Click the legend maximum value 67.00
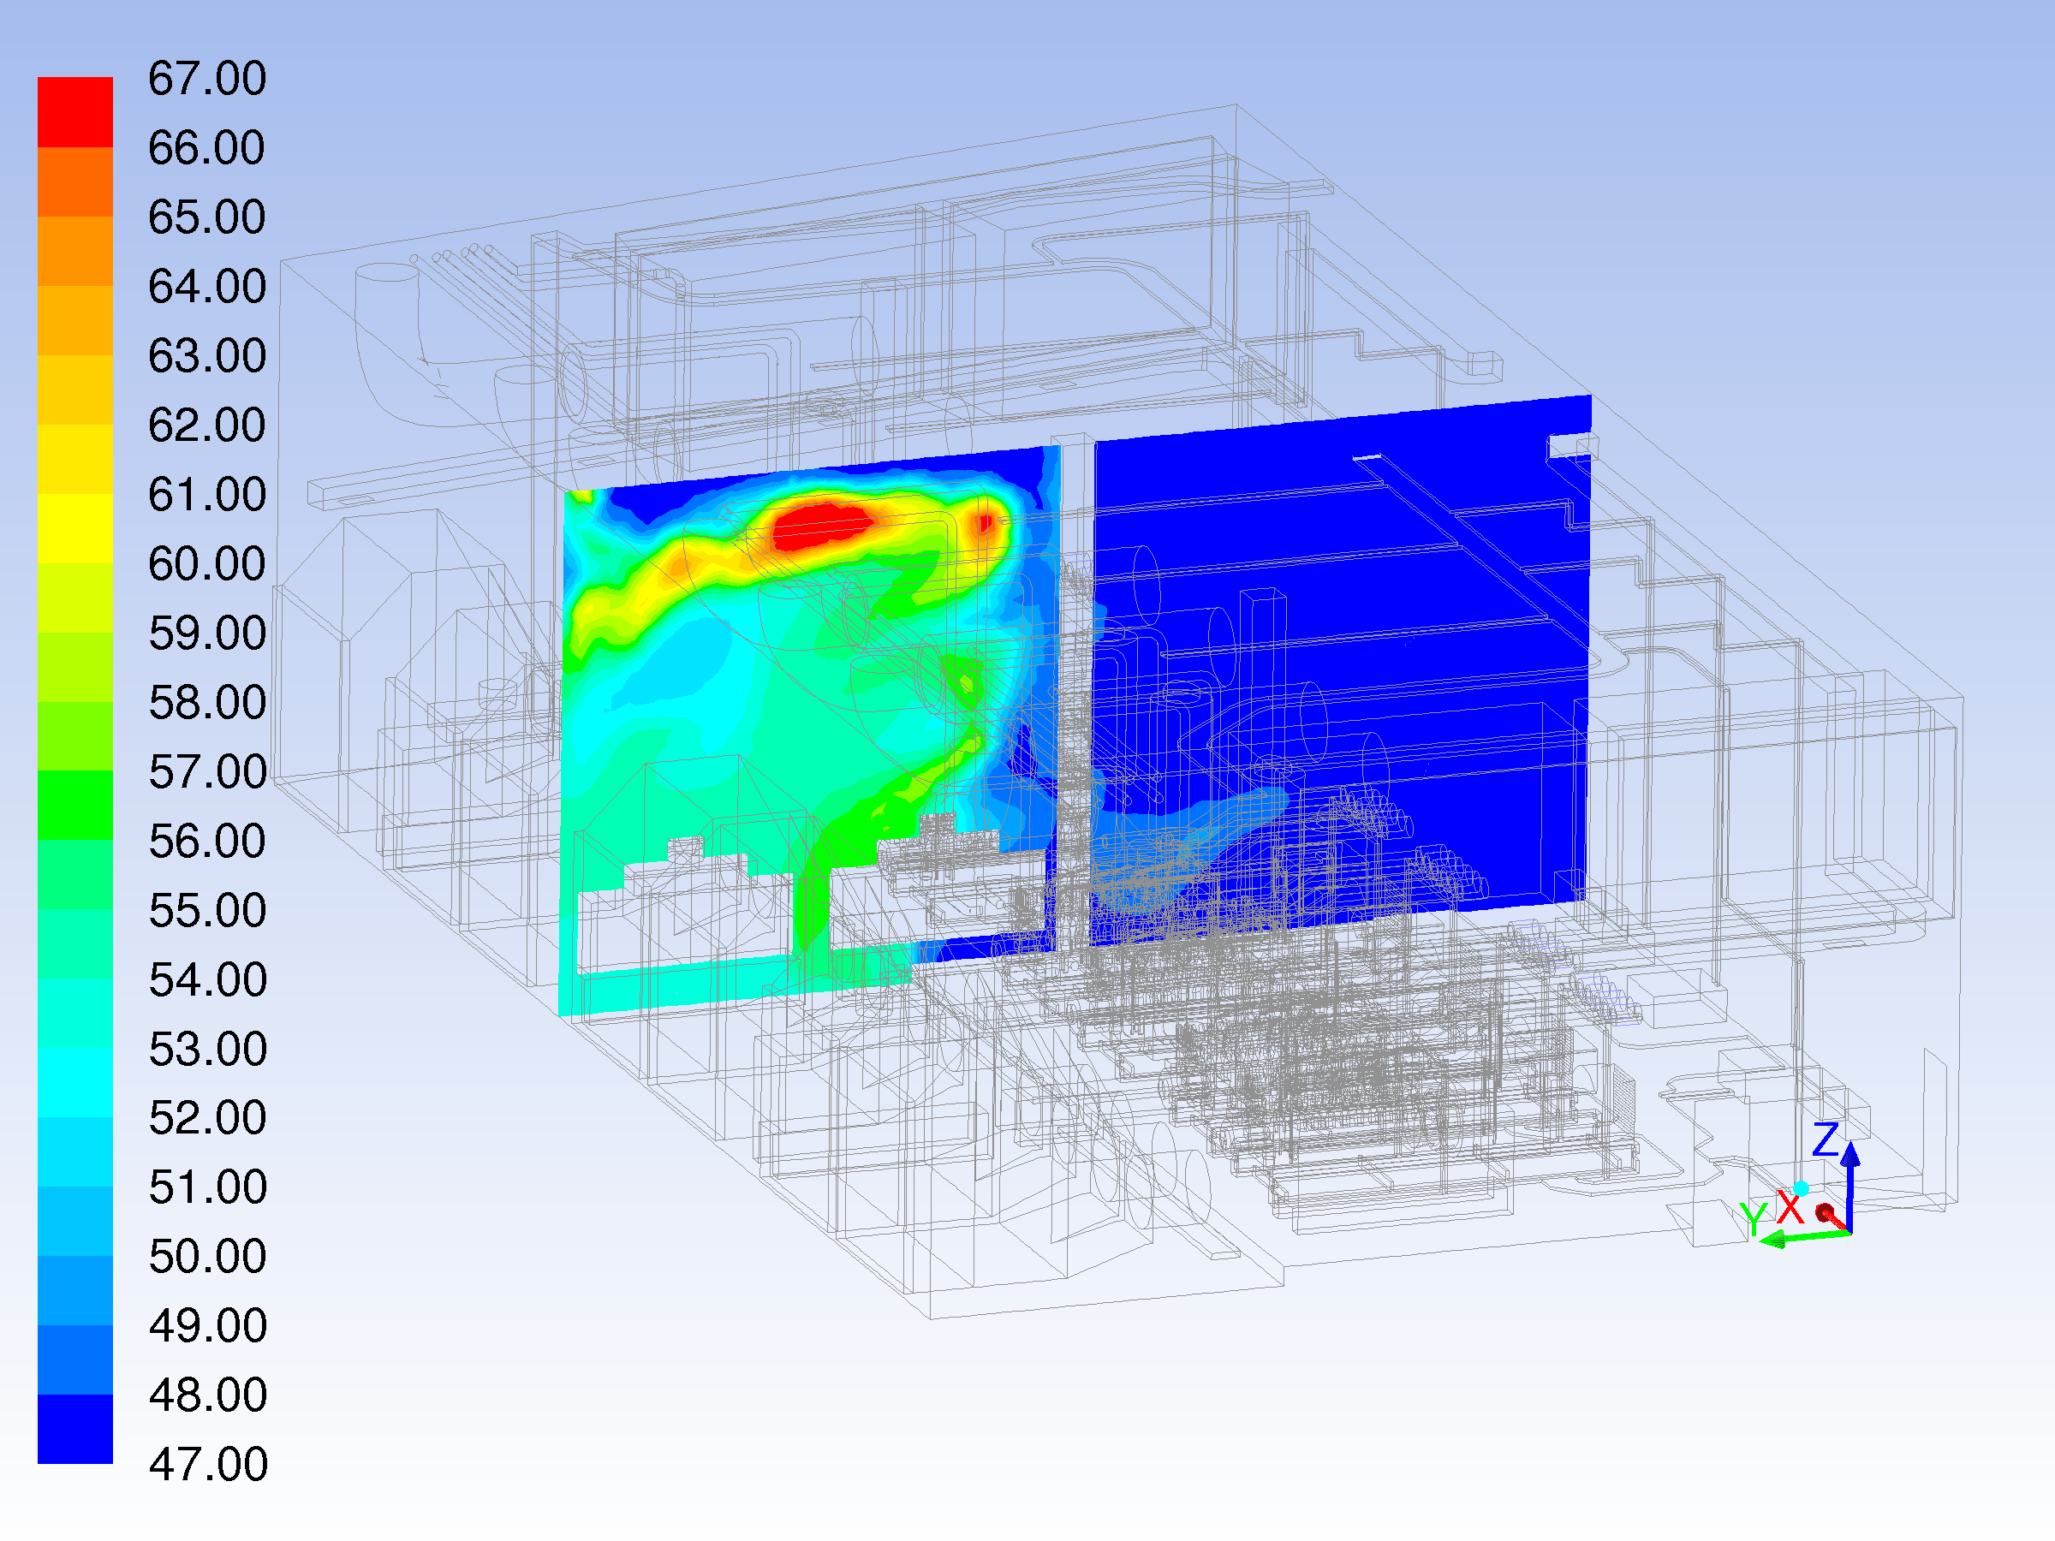2055x1541 pixels. [207, 78]
